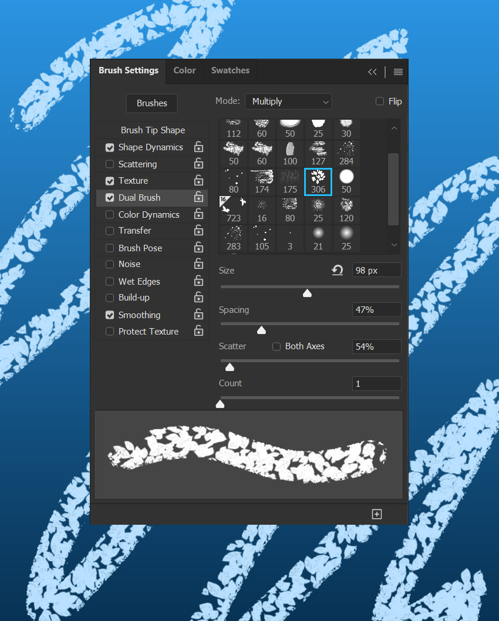Viewport: 499px width, 621px height.
Task: Click the Spacing field showing 47%
Action: [377, 310]
